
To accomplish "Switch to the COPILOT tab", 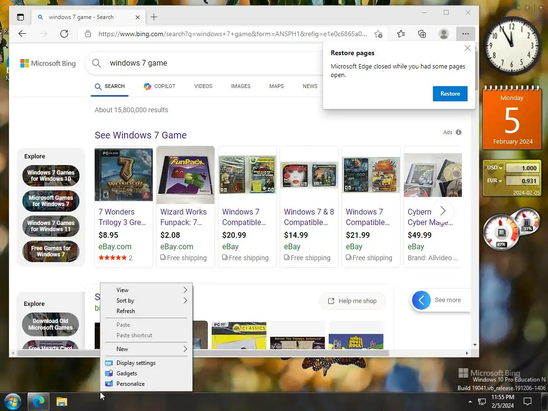I will click(159, 86).
